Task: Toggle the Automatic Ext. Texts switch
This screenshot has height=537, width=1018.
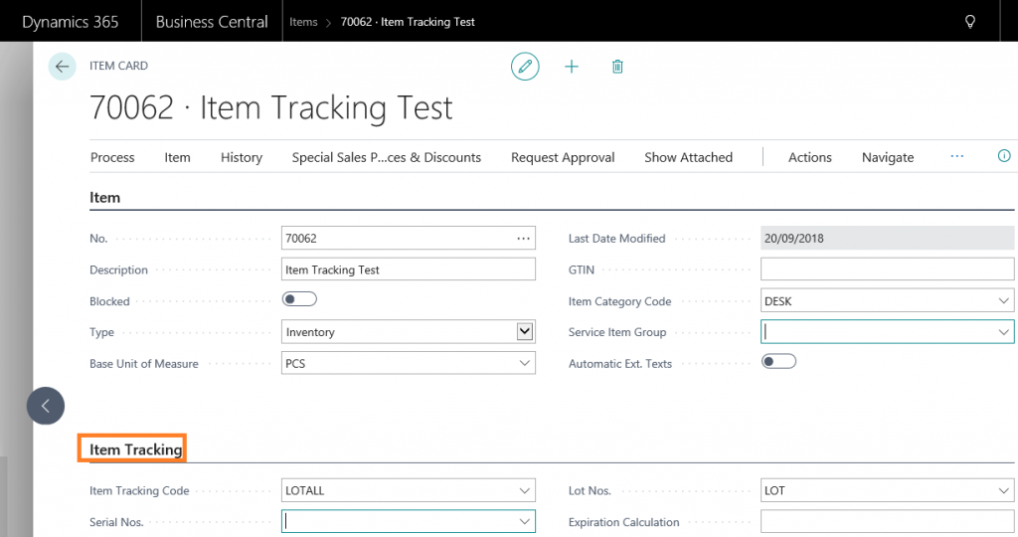Action: (778, 362)
